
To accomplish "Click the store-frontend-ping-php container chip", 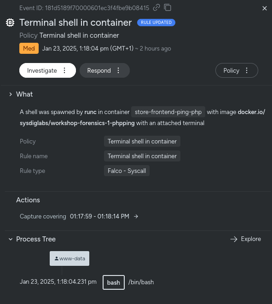I will pos(168,112).
